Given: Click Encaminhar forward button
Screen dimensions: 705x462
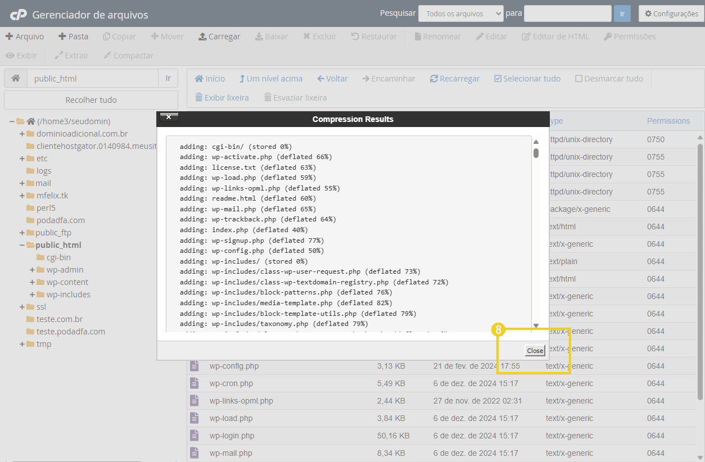Looking at the screenshot, I should (388, 79).
